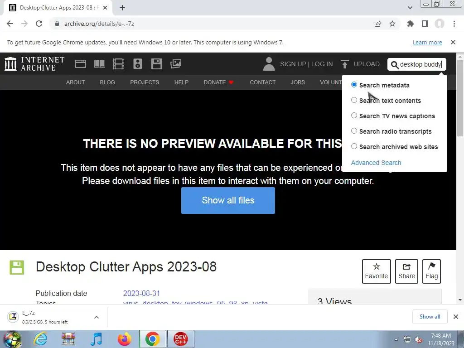Image resolution: width=464 pixels, height=348 pixels.
Task: Select Search archived web sites option
Action: [354, 146]
